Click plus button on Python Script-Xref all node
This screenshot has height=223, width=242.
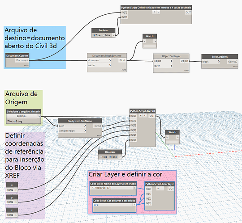point(141,116)
